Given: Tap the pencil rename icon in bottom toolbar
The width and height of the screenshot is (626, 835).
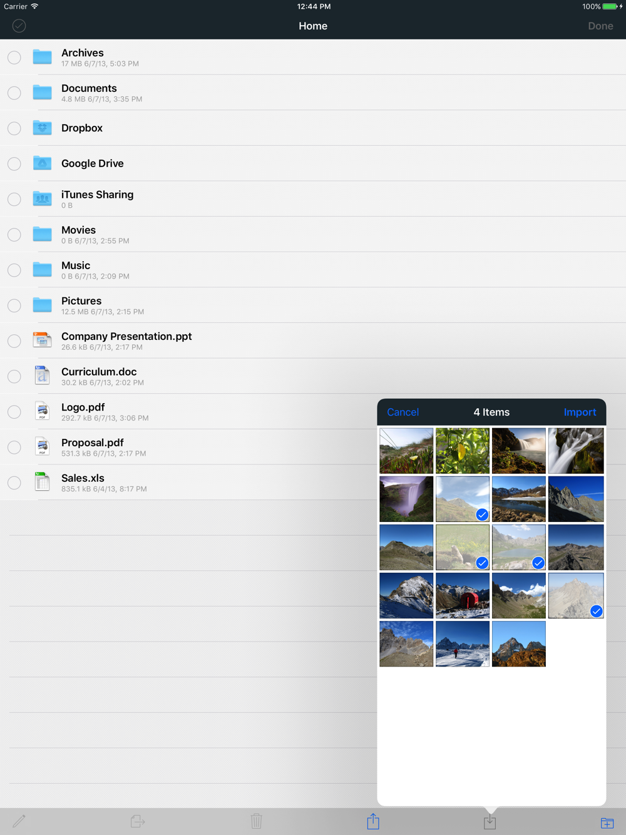Looking at the screenshot, I should point(19,821).
